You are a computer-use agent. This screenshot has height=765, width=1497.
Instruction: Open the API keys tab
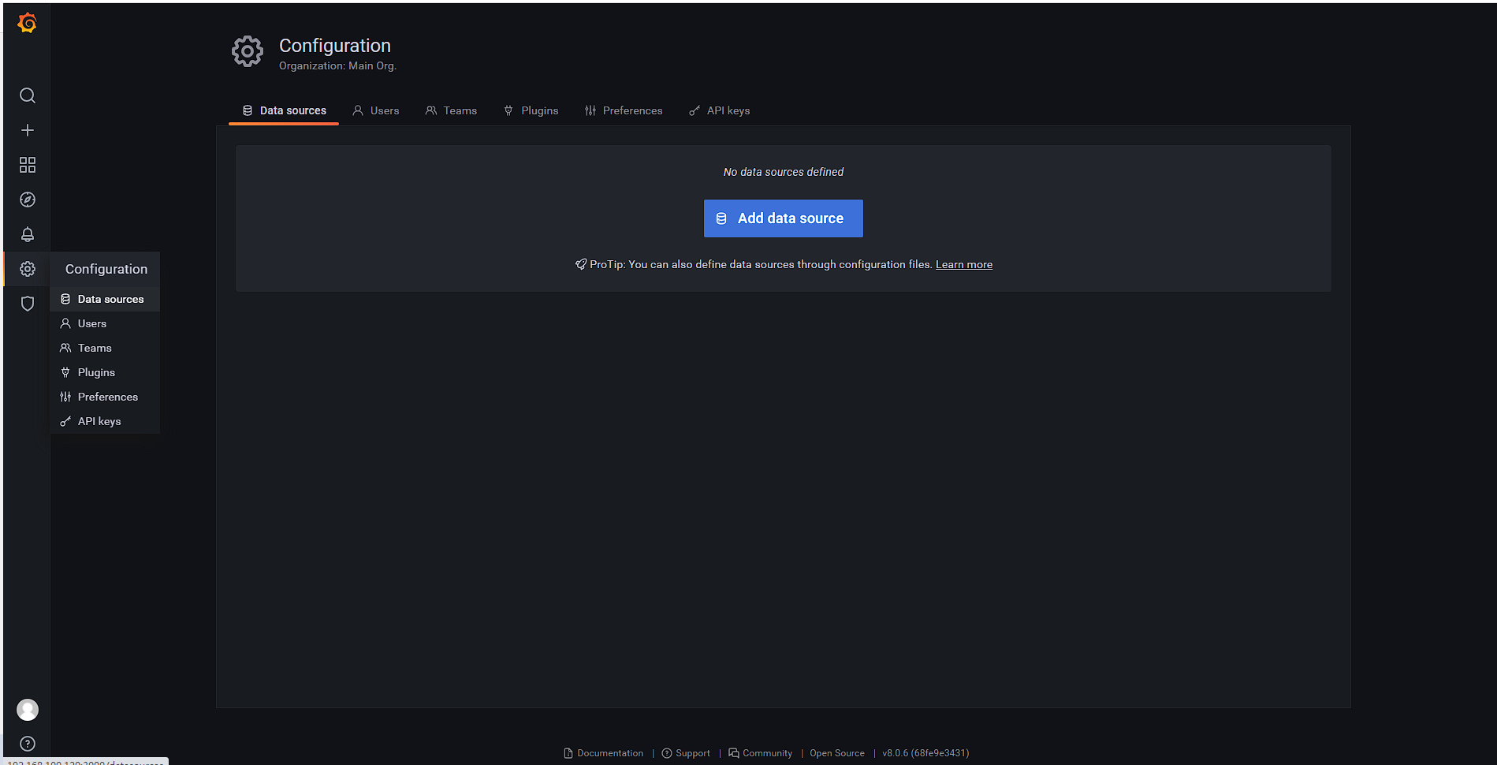point(727,110)
